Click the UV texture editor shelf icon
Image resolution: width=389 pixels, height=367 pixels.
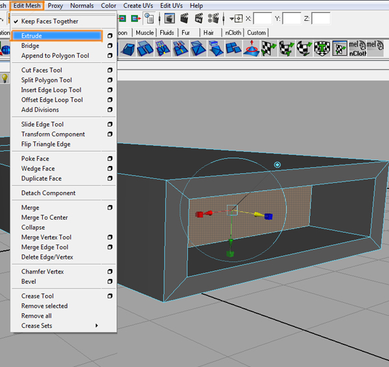(x=340, y=48)
